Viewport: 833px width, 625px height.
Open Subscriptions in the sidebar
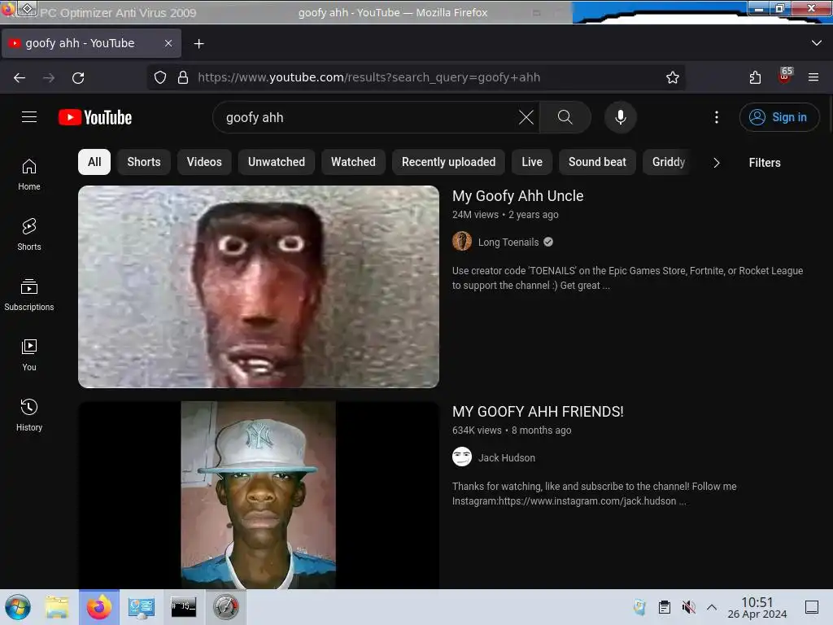29,295
